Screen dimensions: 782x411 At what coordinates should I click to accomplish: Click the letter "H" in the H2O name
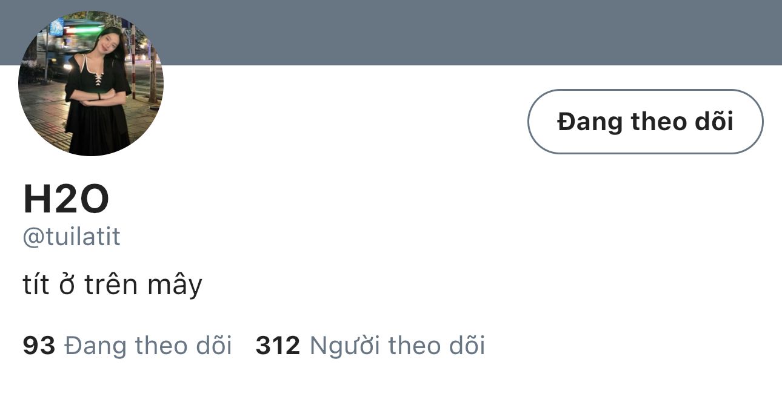pos(35,200)
